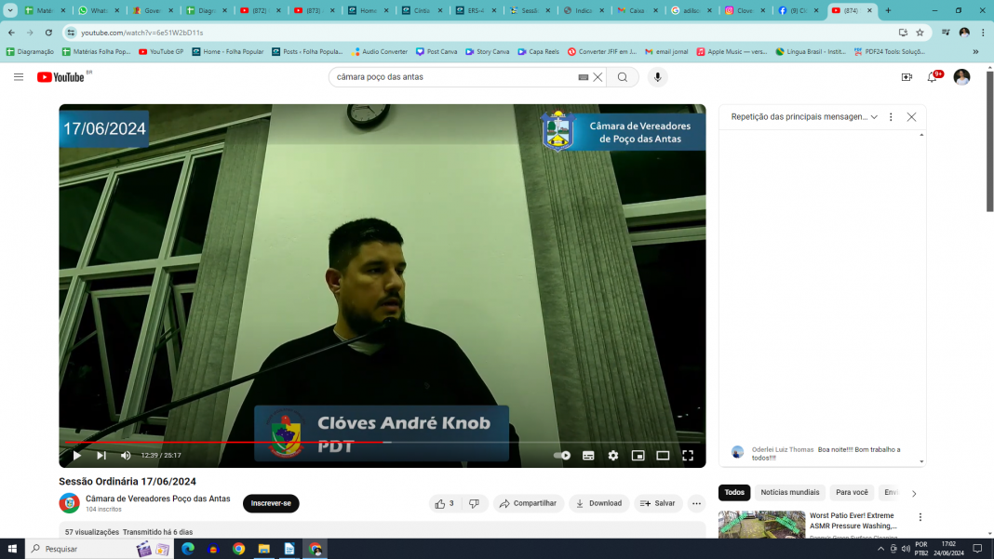The image size is (994, 559).
Task: Click the Inscrever-se subscribe button
Action: [x=271, y=503]
